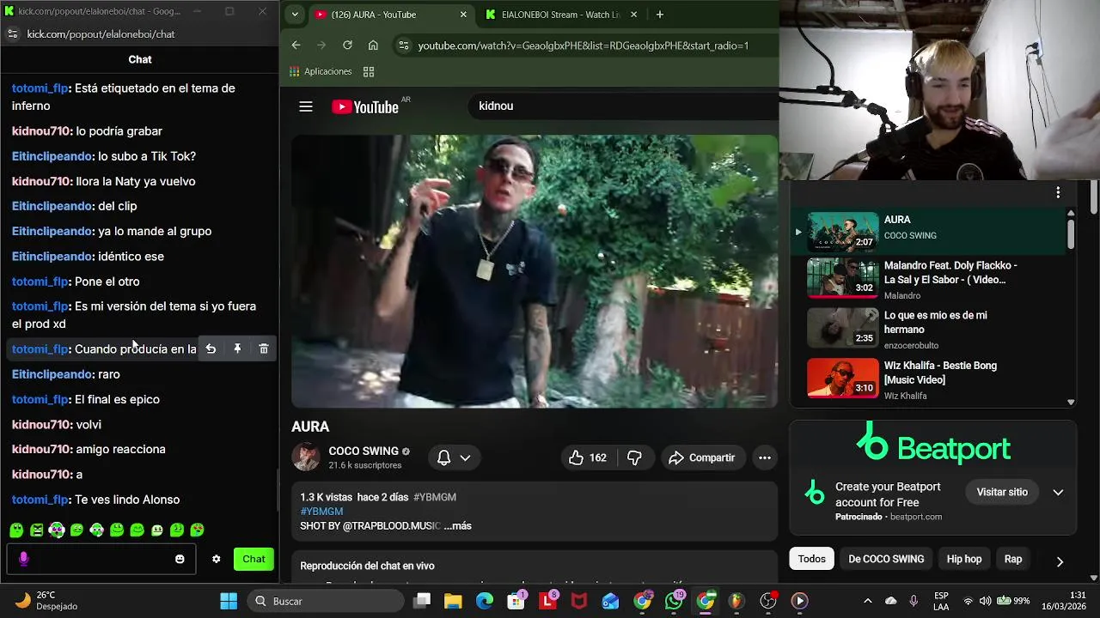Go to YouTube home via the logo
1100x618 pixels.
click(365, 106)
